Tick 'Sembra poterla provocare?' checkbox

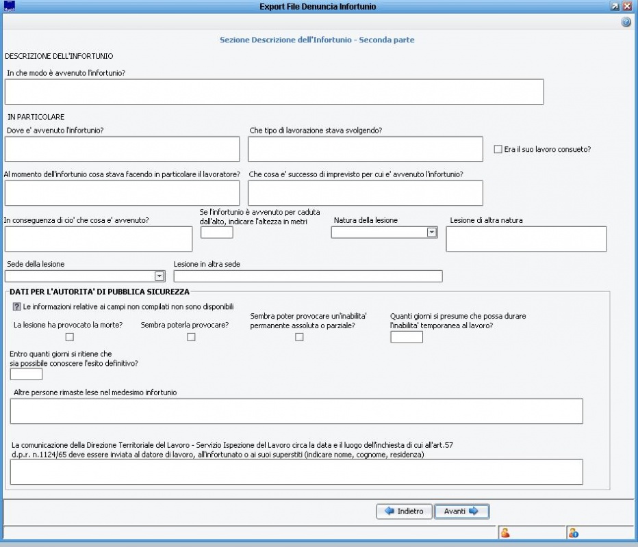[x=191, y=337]
